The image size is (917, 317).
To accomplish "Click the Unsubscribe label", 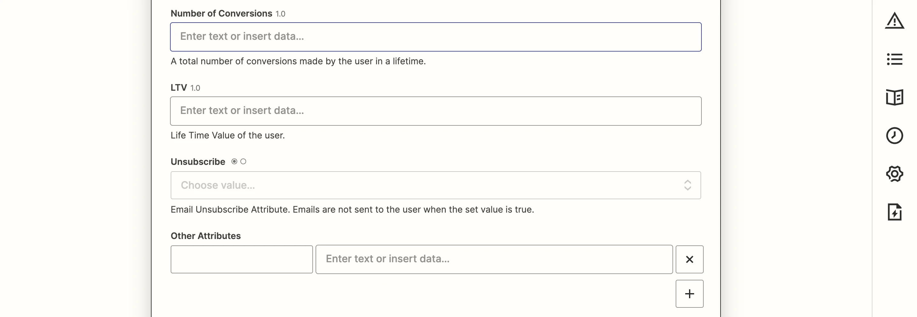I will pyautogui.click(x=197, y=162).
